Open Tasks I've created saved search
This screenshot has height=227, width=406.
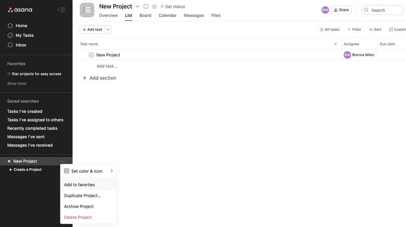24,111
